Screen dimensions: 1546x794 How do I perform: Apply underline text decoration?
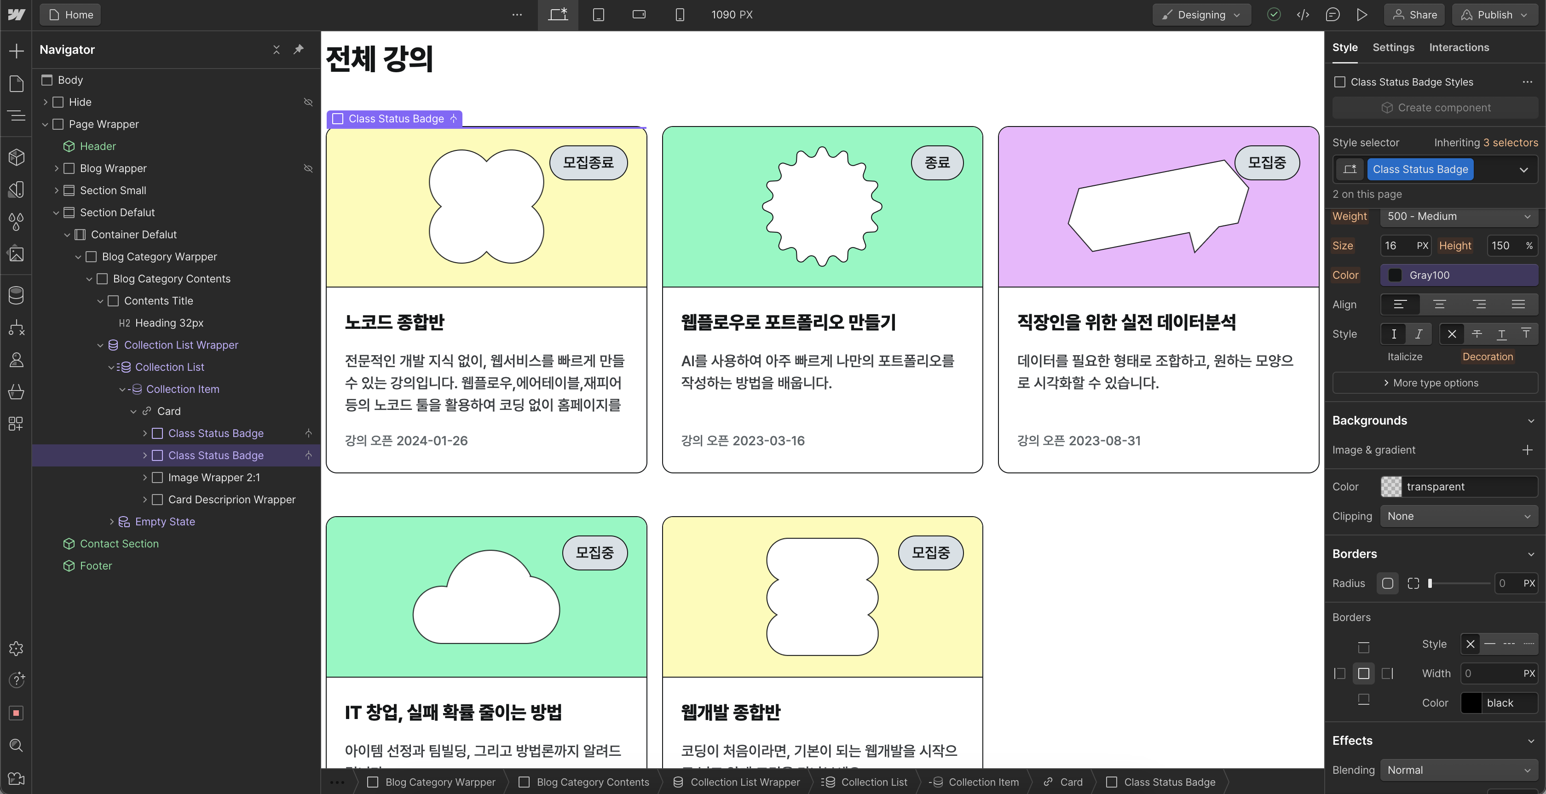[x=1501, y=334]
